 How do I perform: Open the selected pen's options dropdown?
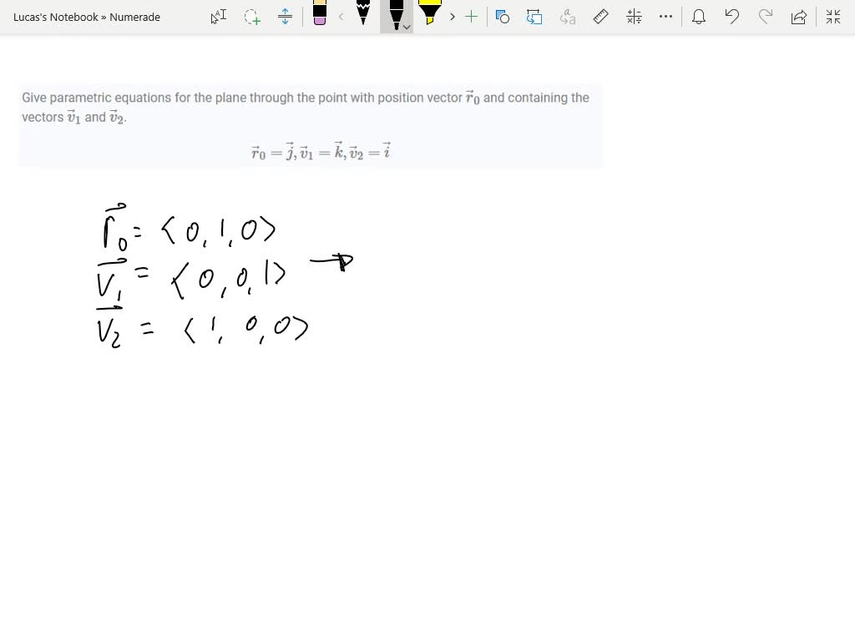coord(406,28)
